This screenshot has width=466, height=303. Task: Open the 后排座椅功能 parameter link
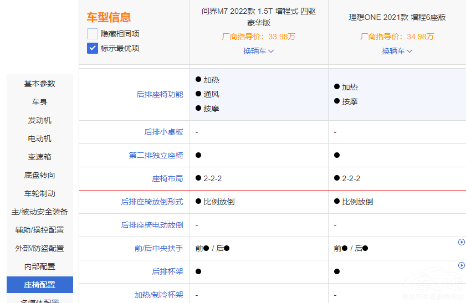160,94
